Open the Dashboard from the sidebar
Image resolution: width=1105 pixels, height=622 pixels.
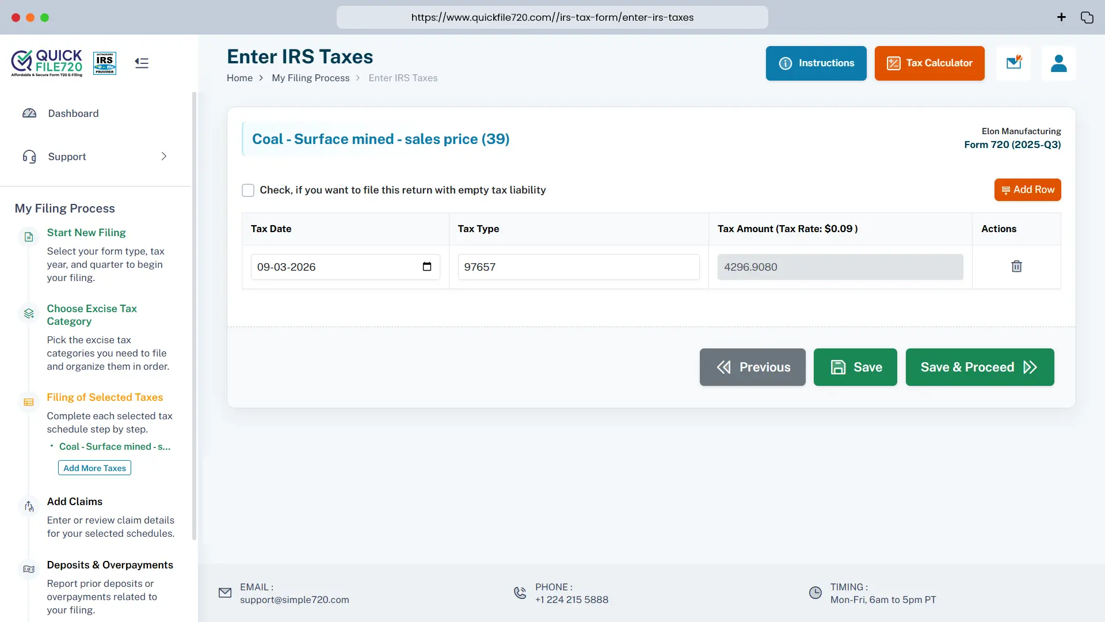tap(73, 113)
